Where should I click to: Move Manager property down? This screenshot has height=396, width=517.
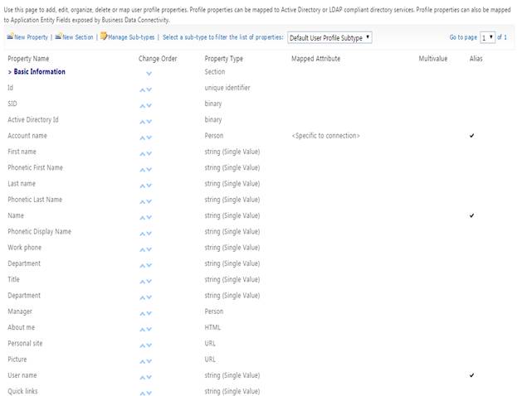(149, 313)
